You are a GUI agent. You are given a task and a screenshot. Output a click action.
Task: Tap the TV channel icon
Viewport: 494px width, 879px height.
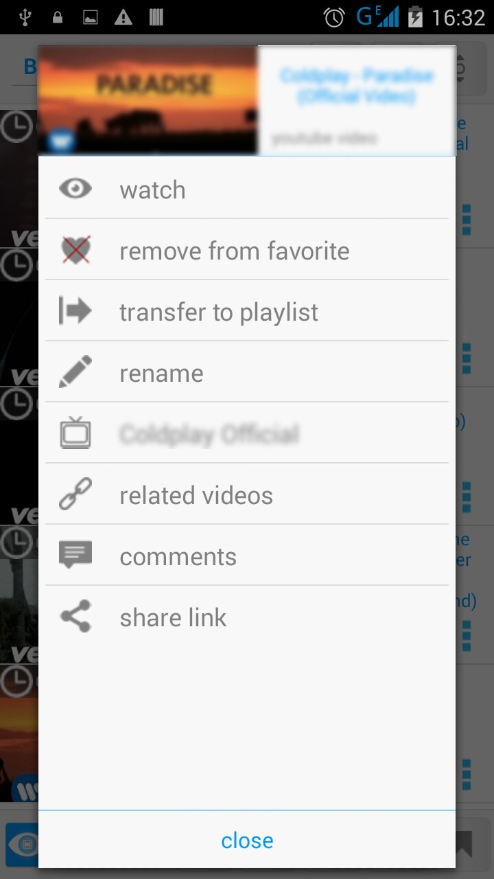point(75,433)
